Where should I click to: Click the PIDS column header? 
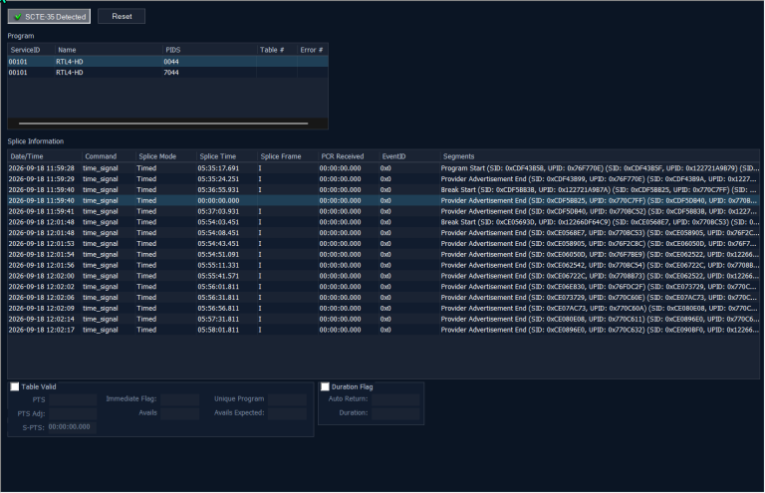tap(209, 50)
